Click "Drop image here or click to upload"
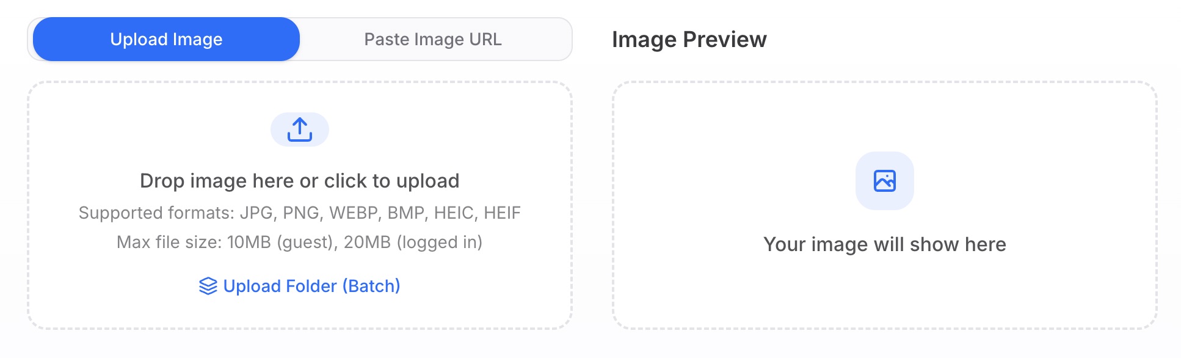 (x=299, y=181)
